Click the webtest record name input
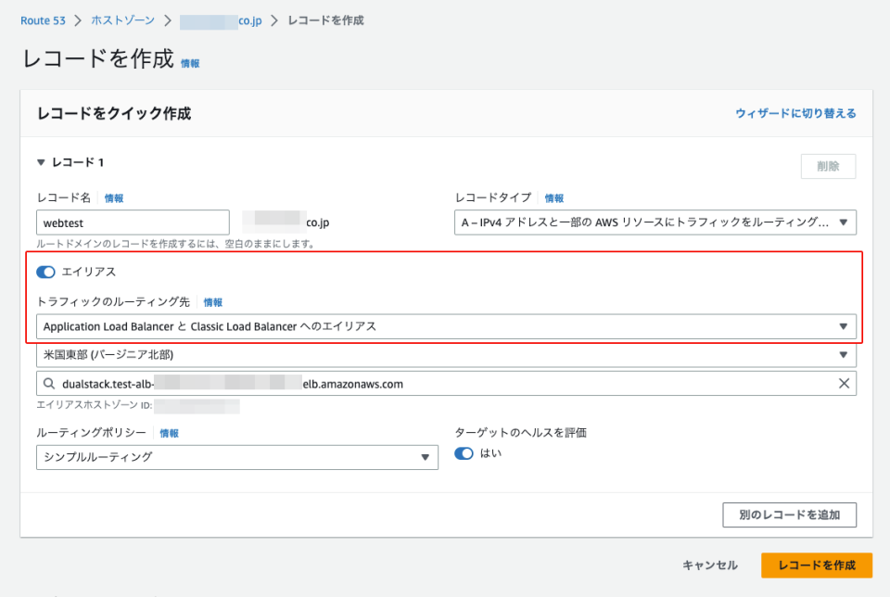Screen dimensions: 890x597 coord(133,222)
